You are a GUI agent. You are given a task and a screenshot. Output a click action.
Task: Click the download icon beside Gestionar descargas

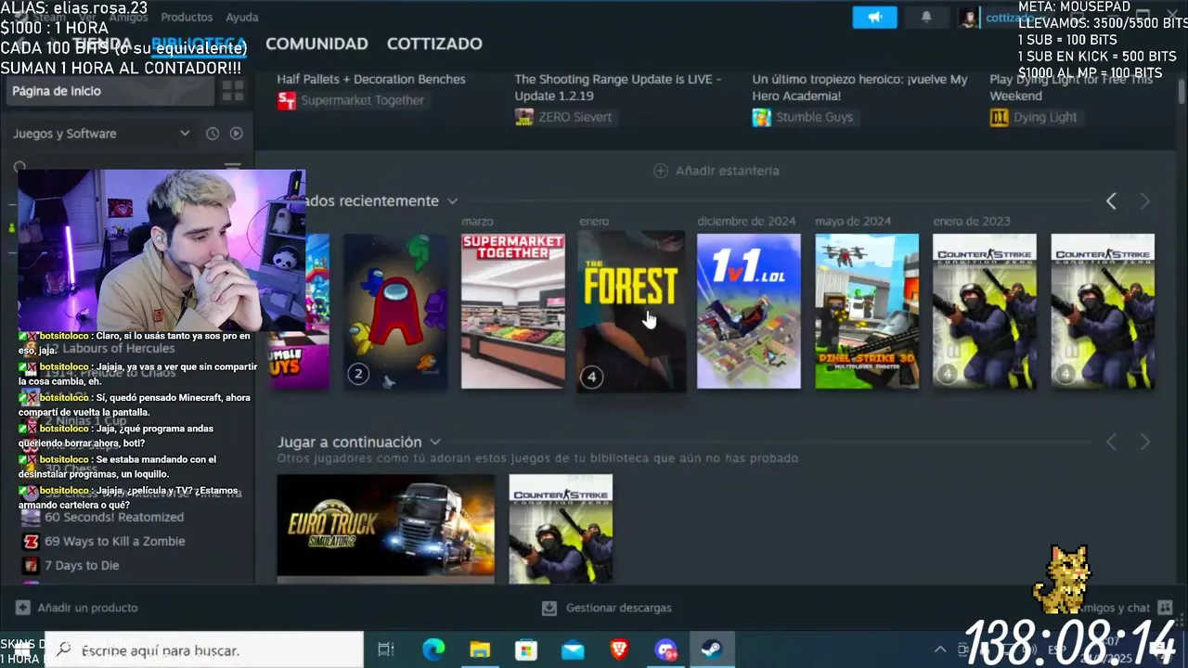[549, 608]
